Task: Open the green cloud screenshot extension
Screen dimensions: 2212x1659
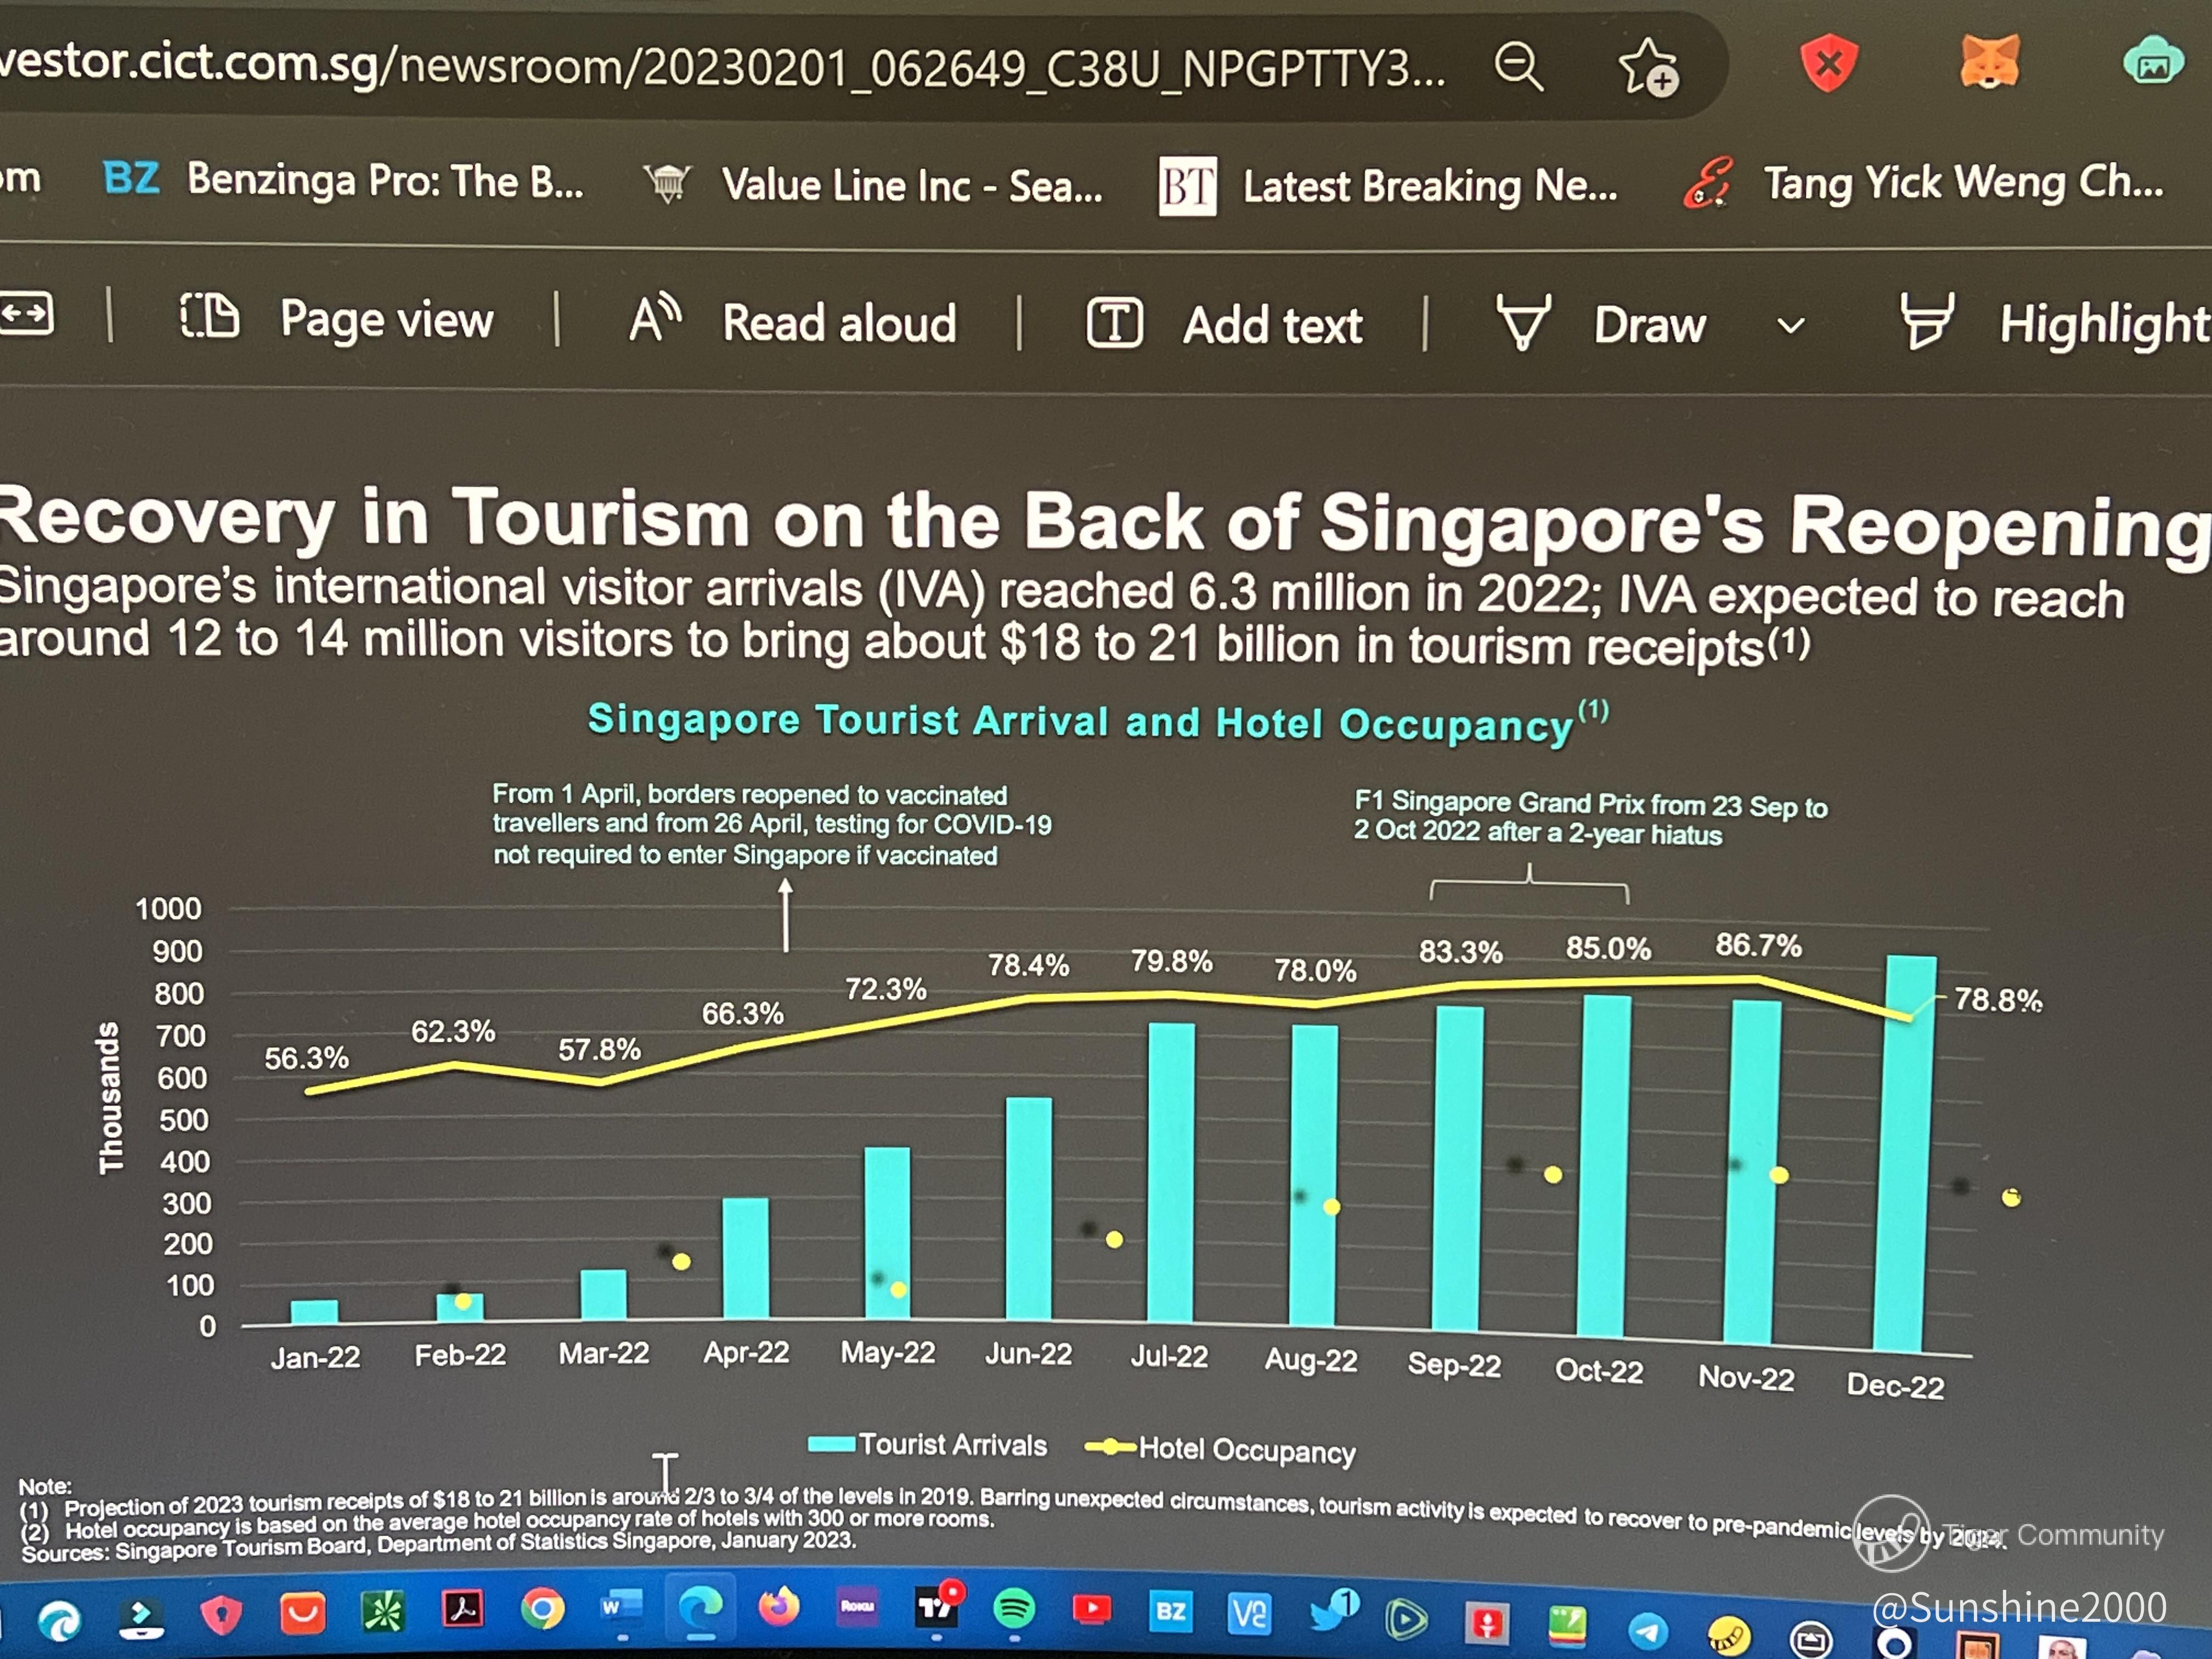Action: pyautogui.click(x=2152, y=62)
